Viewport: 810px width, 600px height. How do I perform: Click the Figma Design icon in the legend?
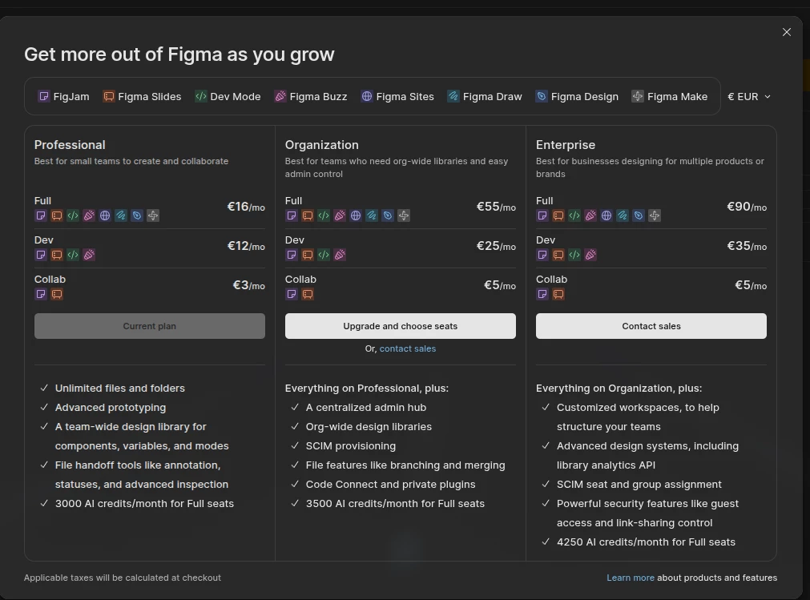(542, 97)
